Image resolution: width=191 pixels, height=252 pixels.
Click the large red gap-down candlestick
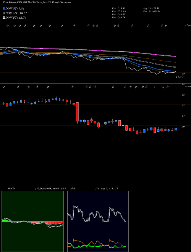point(77,112)
